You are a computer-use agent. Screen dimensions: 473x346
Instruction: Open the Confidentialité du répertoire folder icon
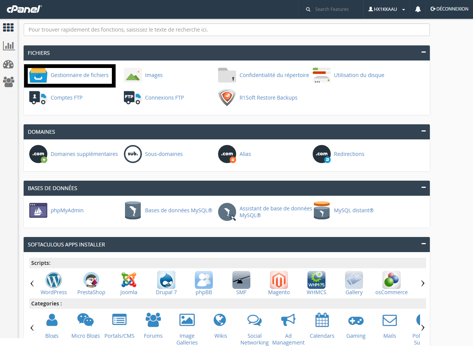point(227,75)
